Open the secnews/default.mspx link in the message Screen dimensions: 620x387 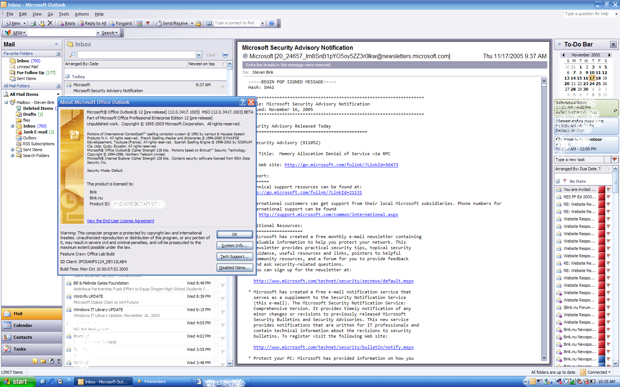click(333, 281)
